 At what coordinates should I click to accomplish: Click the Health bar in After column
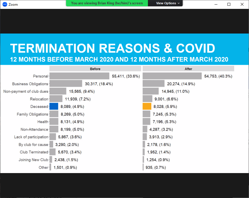click(146, 122)
